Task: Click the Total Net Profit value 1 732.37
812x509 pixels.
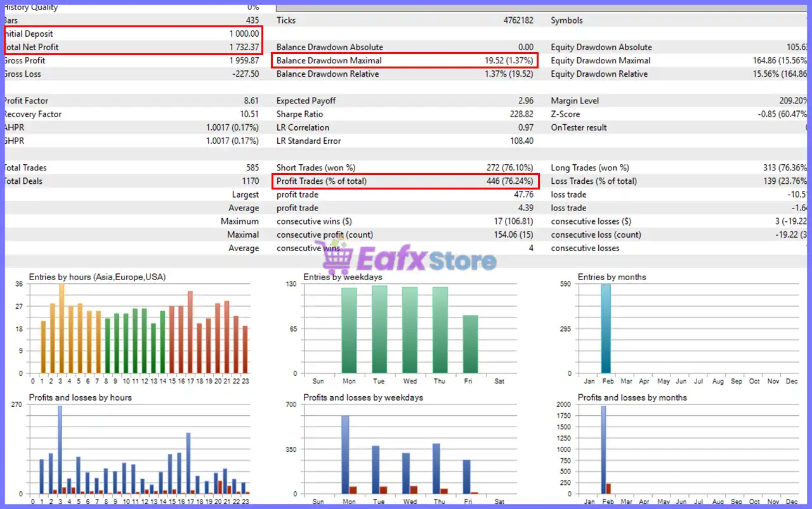Action: (x=244, y=47)
